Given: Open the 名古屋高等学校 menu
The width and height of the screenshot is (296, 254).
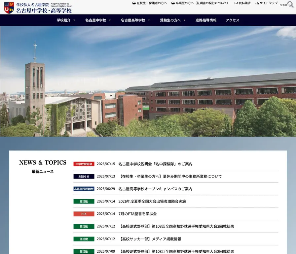Looking at the screenshot, I should coord(133,20).
